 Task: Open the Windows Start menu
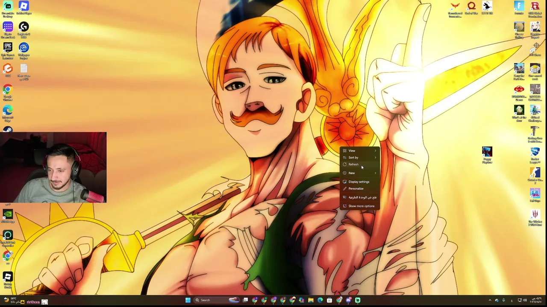pos(188,300)
